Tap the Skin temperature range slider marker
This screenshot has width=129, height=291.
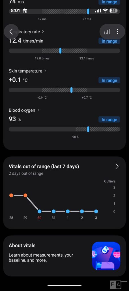pyautogui.click(x=72, y=90)
